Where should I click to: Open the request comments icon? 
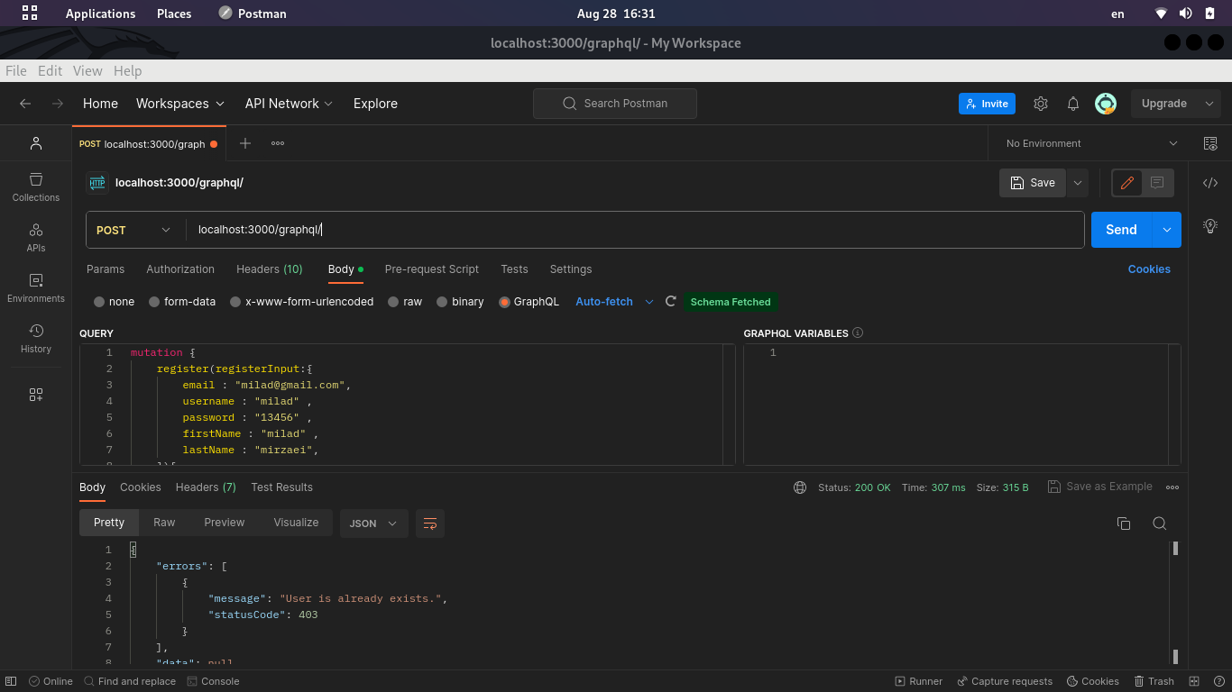(1157, 183)
